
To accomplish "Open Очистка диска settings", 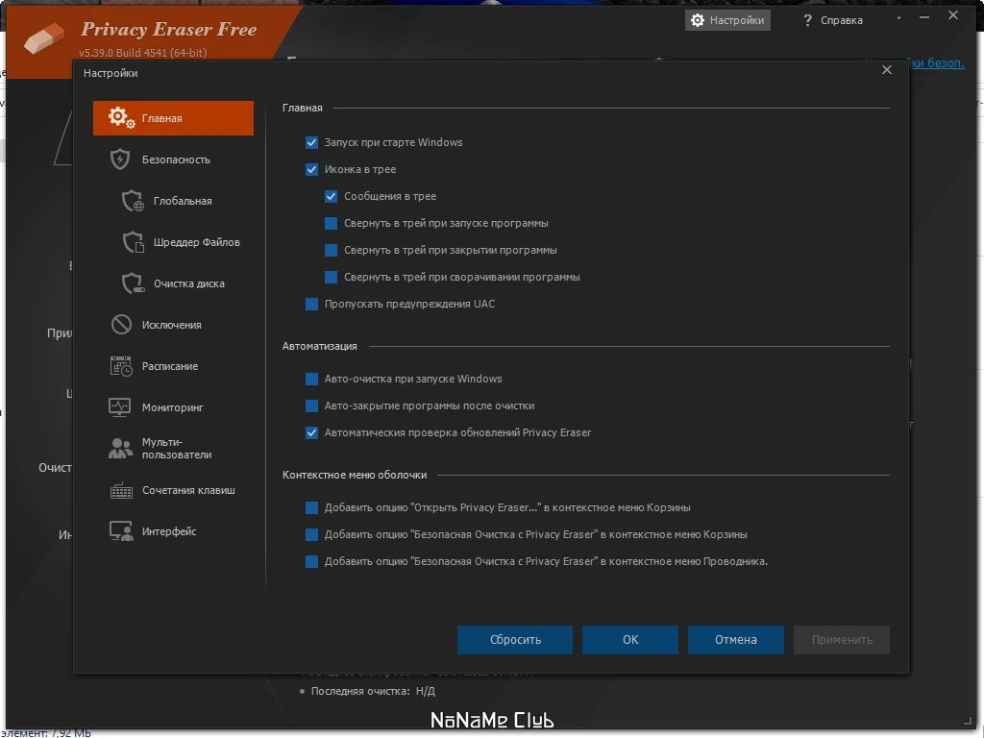I will [x=173, y=283].
